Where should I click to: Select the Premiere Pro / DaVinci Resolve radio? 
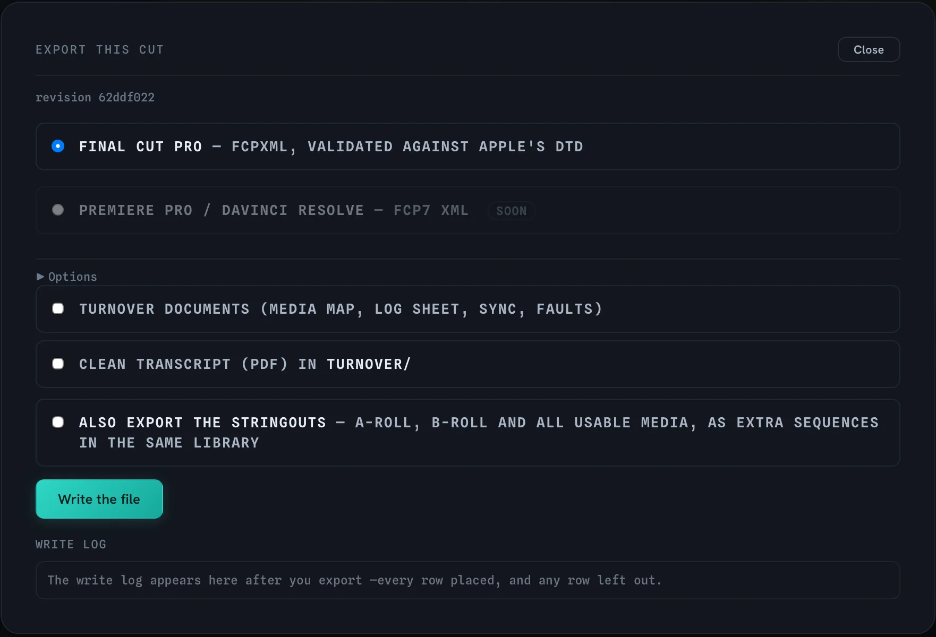tap(58, 210)
